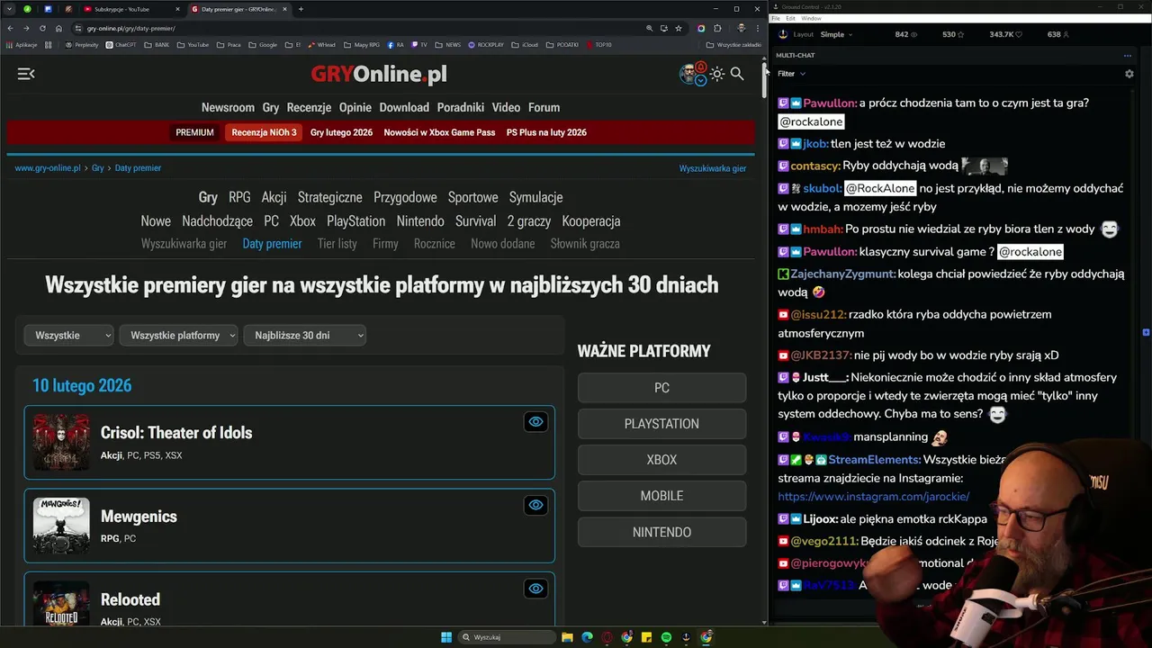
Task: Open the Wszystkie genre dropdown
Action: (69, 335)
